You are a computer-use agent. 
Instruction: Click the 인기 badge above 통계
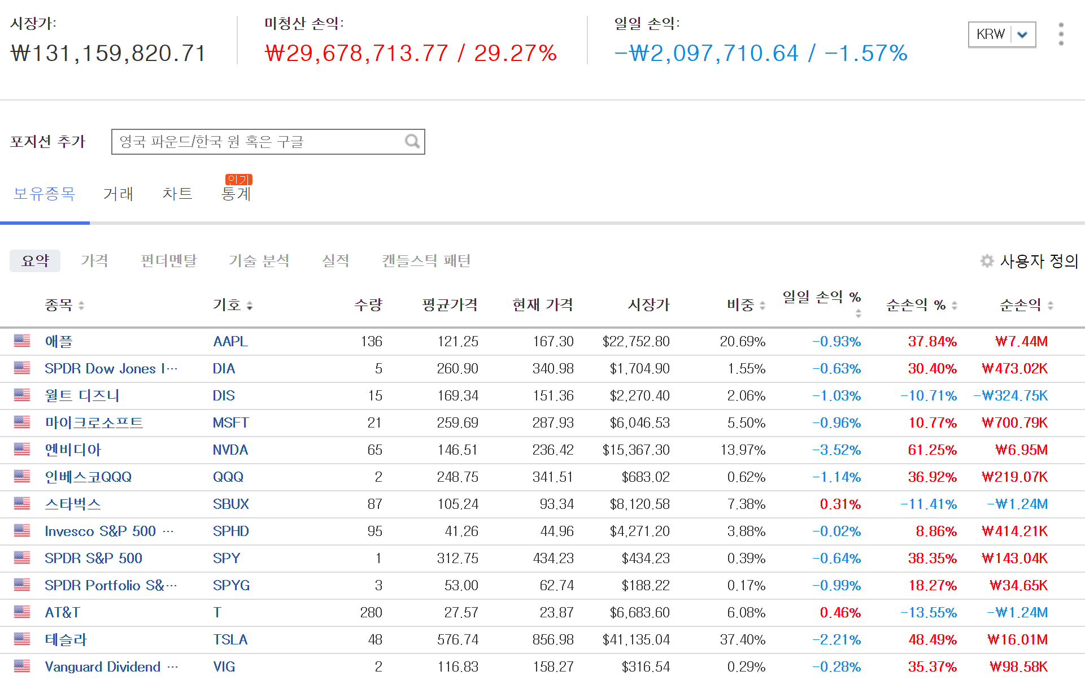[238, 180]
